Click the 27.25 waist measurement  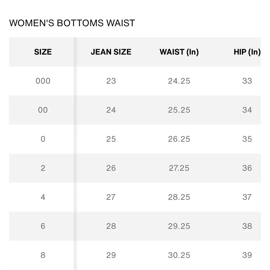click(x=179, y=168)
